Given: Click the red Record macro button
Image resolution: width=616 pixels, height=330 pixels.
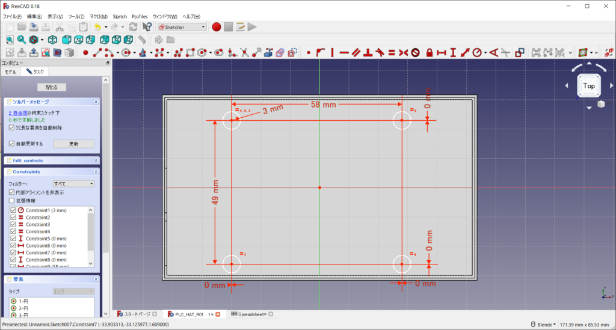Looking at the screenshot, I should 217,26.
